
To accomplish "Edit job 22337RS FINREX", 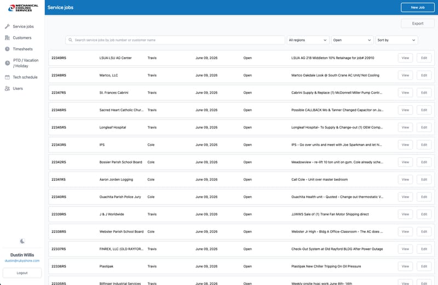I will click(424, 249).
